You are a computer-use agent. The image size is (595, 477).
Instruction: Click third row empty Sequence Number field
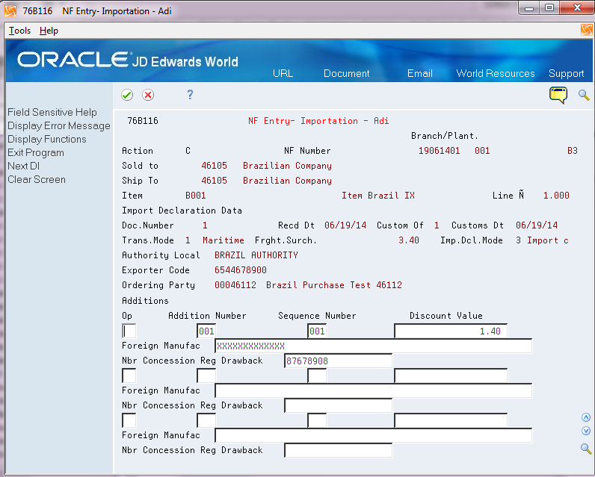317,420
